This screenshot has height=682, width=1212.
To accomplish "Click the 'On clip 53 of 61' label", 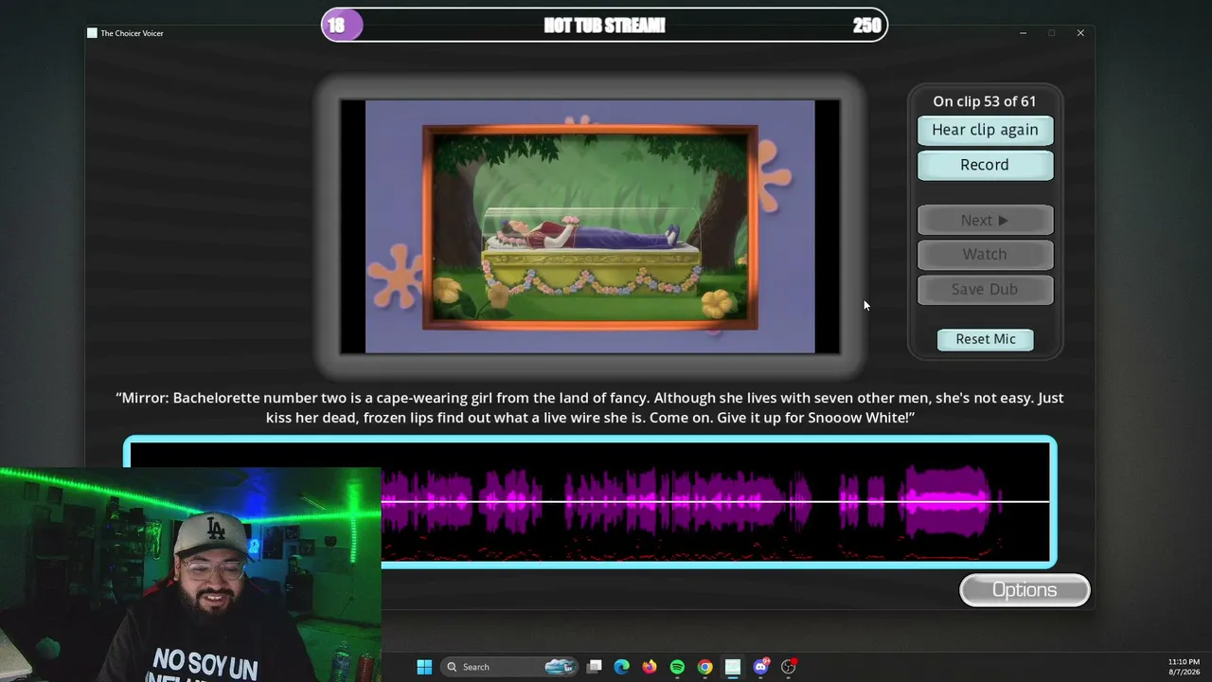I will pyautogui.click(x=985, y=101).
